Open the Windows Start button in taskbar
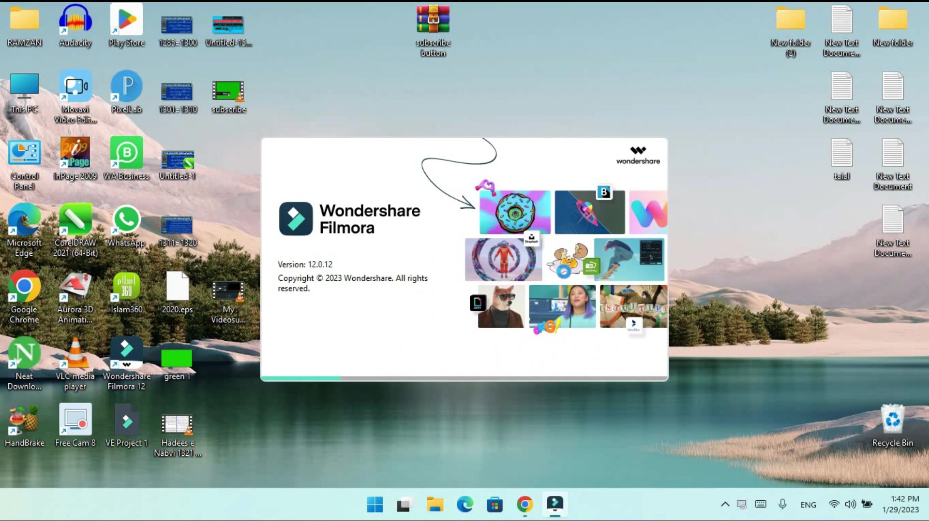The height and width of the screenshot is (521, 929). (x=375, y=505)
